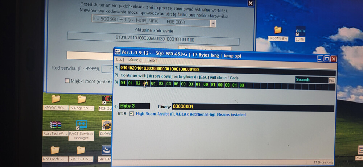Launch the EDITH desktop shortcut

[300, 30]
